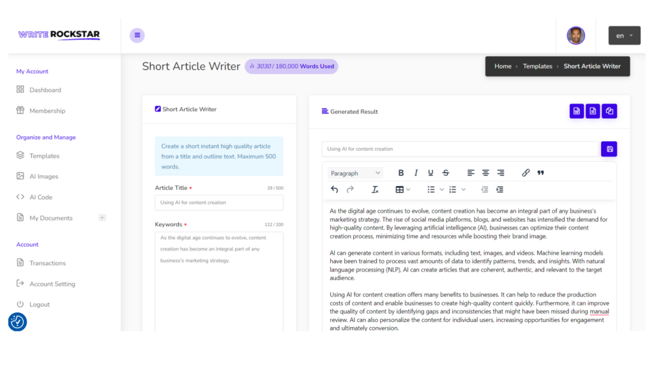Apply italic formatting in the editor
The width and height of the screenshot is (654, 368).
pos(416,173)
